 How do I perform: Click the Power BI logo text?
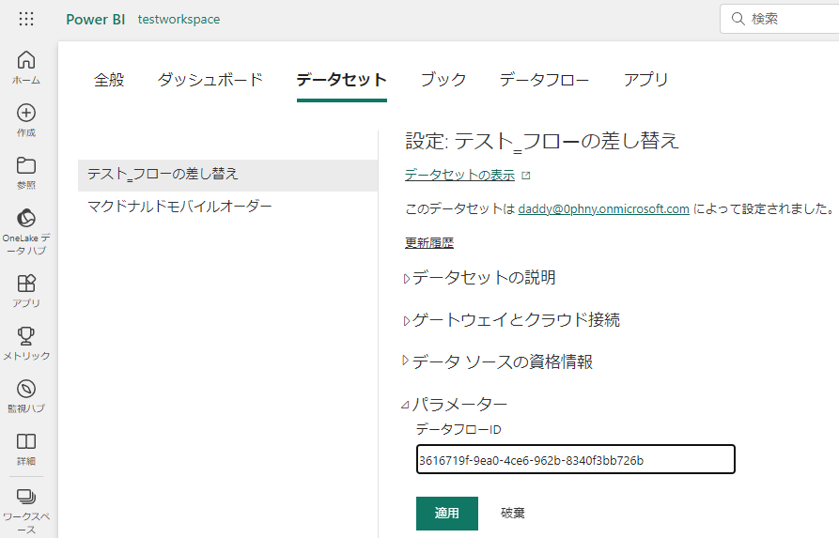(95, 20)
